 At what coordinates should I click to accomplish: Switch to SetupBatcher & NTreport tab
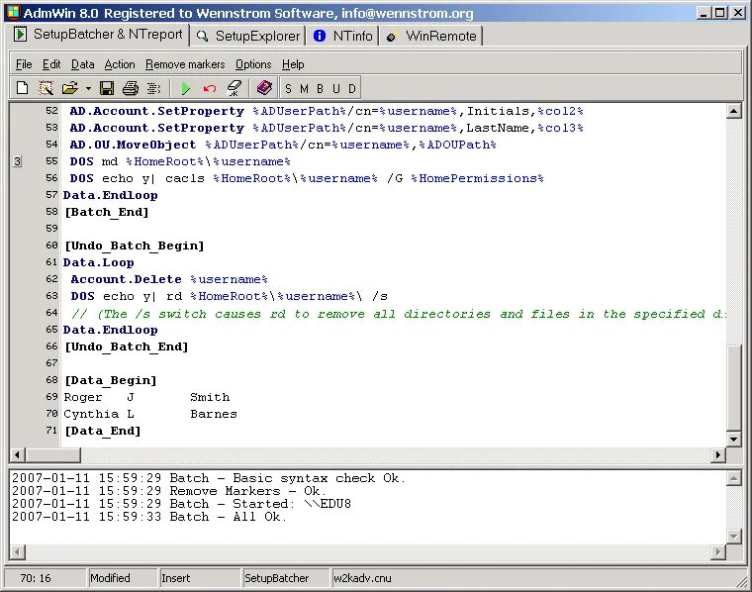coord(99,35)
